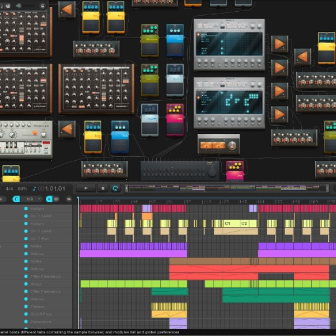Click the magnifier zoom icon
Screen dimensions: 336x336
coord(18,6)
